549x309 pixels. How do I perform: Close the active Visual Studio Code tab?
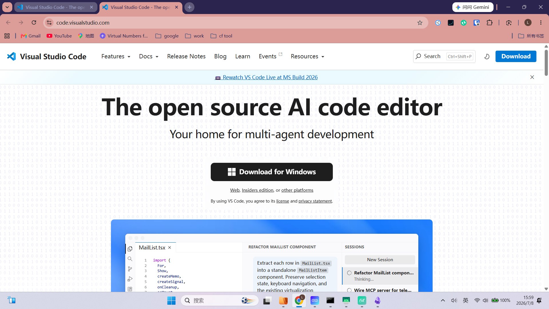point(177,7)
